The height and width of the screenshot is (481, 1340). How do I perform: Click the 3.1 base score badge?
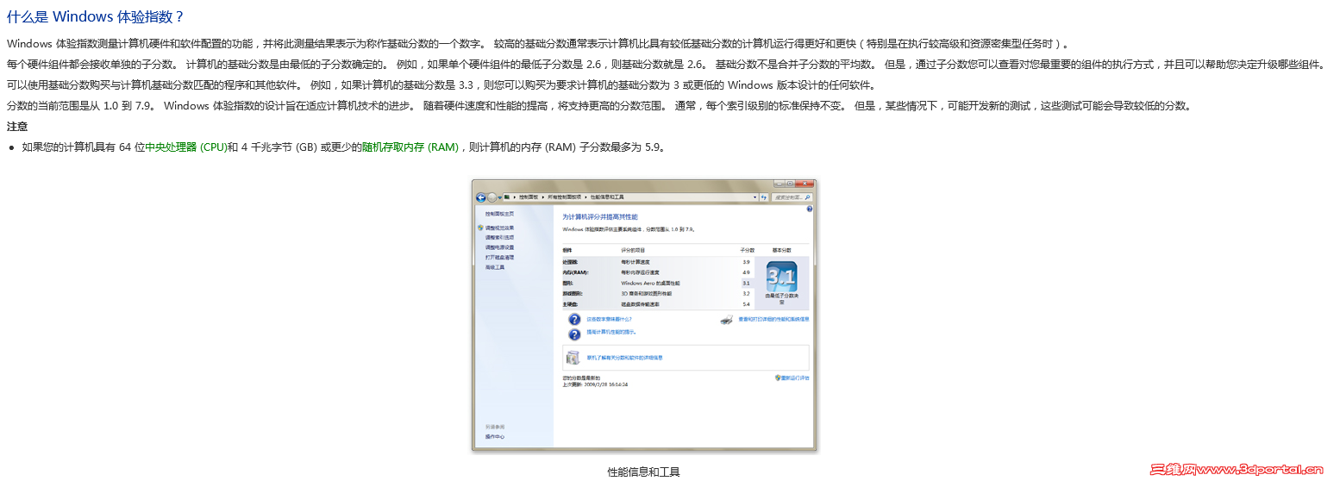(781, 278)
